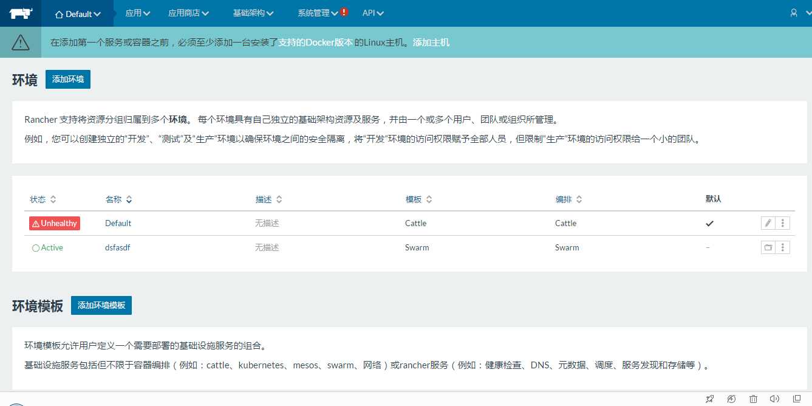Click the default checkmark in Default row
The width and height of the screenshot is (812, 406).
(709, 223)
